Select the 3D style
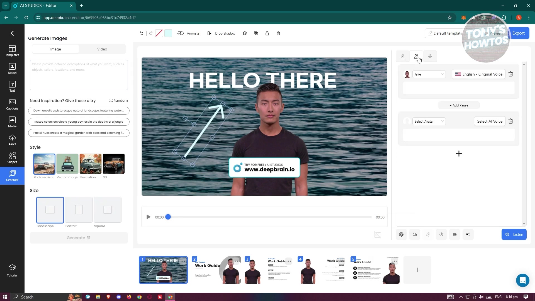Screen dimensions: 535x301 113,164
